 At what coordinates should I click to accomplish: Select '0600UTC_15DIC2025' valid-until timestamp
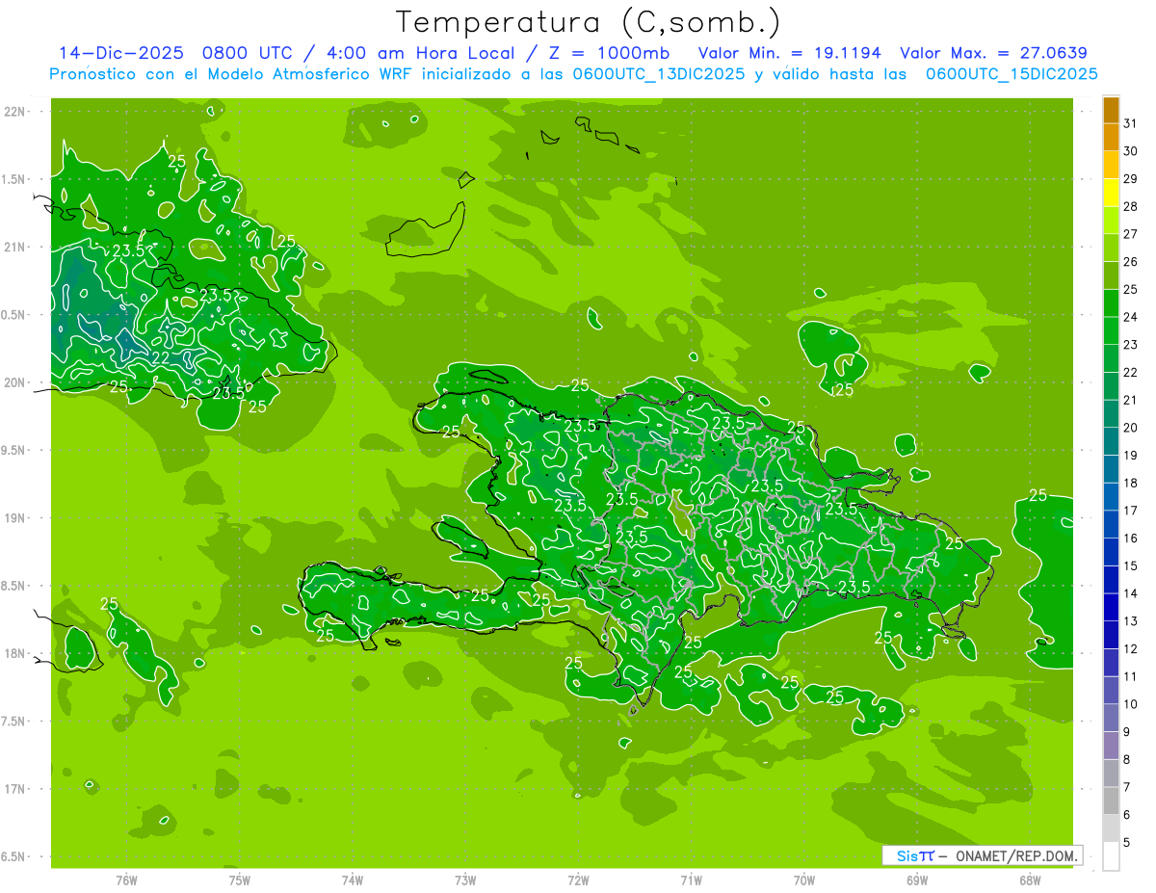point(1011,74)
